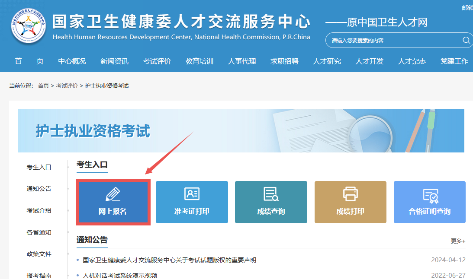
Task: Select 求职招聘 in the navigation bar
Action: tap(284, 61)
